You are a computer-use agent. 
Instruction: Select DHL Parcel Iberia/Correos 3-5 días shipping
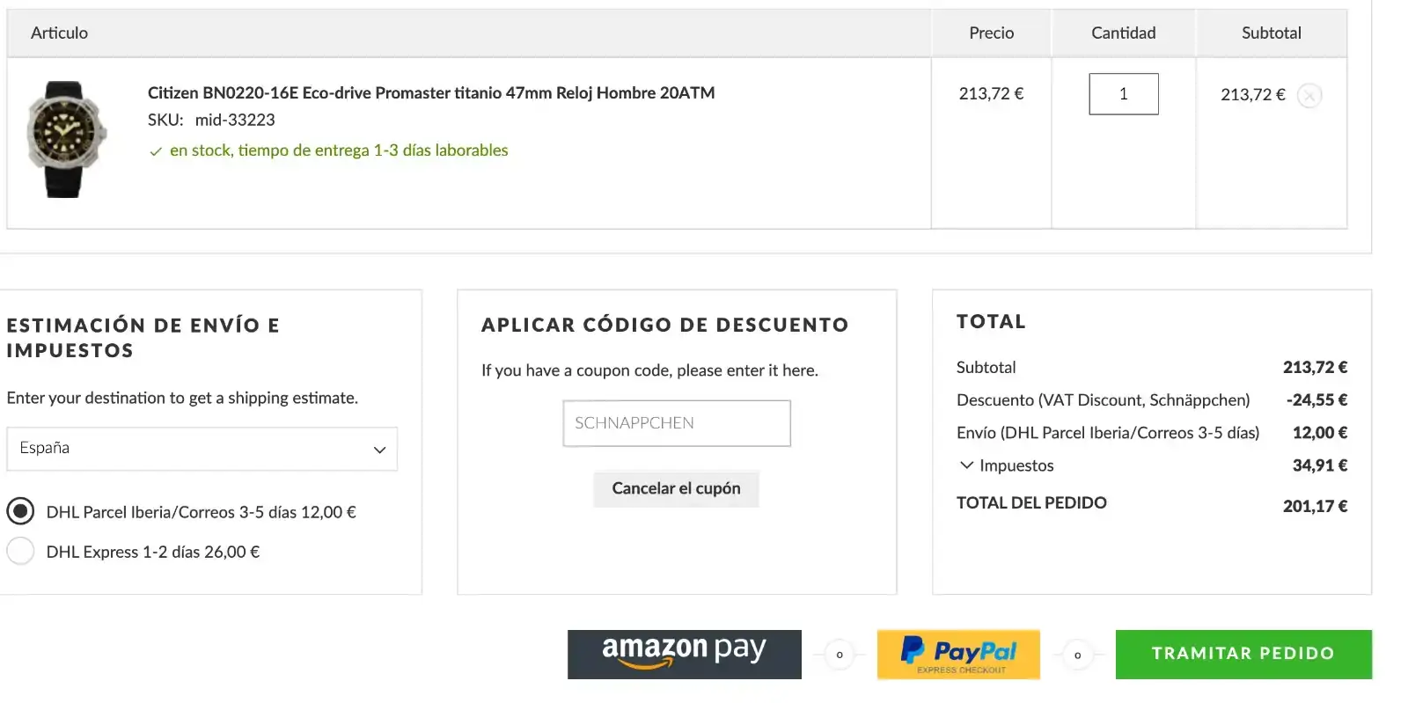coord(20,511)
